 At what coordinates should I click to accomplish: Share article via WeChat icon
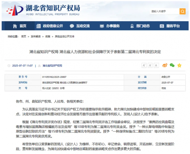(172, 65)
